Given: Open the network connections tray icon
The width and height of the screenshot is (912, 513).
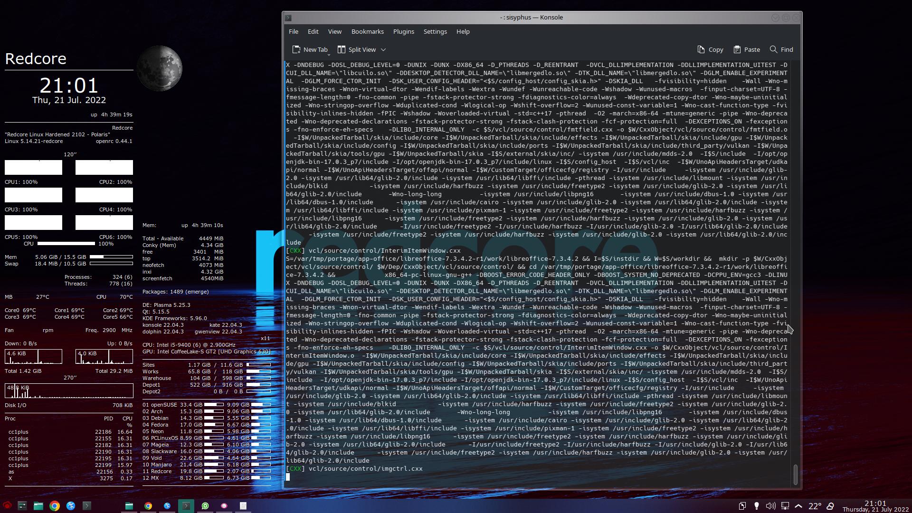Looking at the screenshot, I should 785,506.
